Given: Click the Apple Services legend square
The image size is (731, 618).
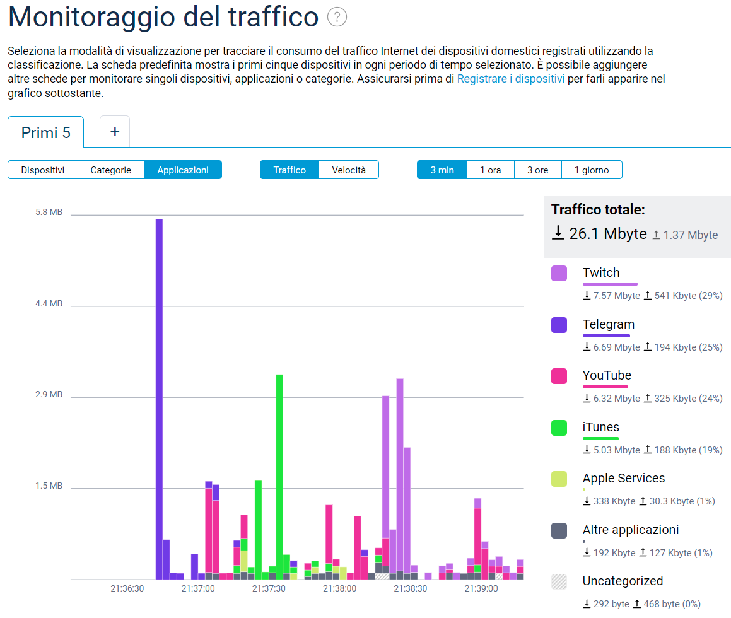Looking at the screenshot, I should pos(559,479).
